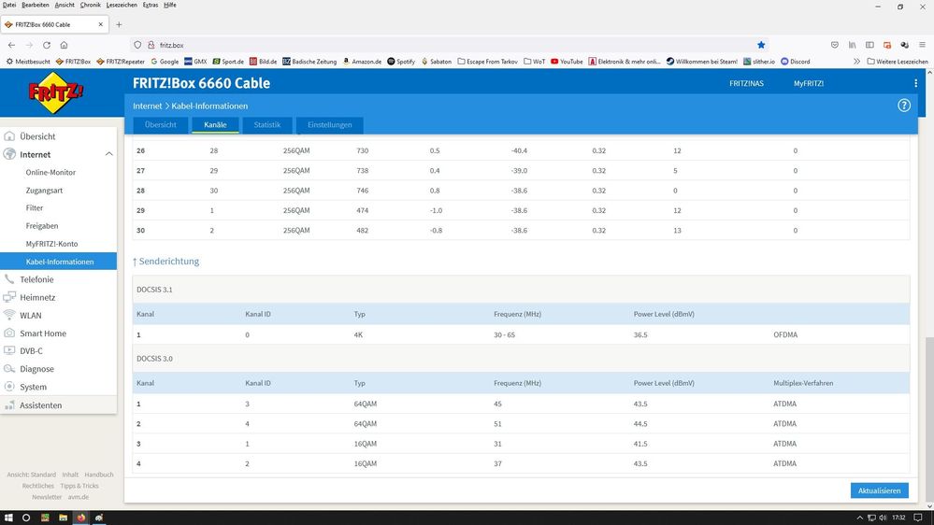Image resolution: width=934 pixels, height=525 pixels.
Task: Close the FRITZ!Box 6660 Cable tab
Action: [x=100, y=24]
